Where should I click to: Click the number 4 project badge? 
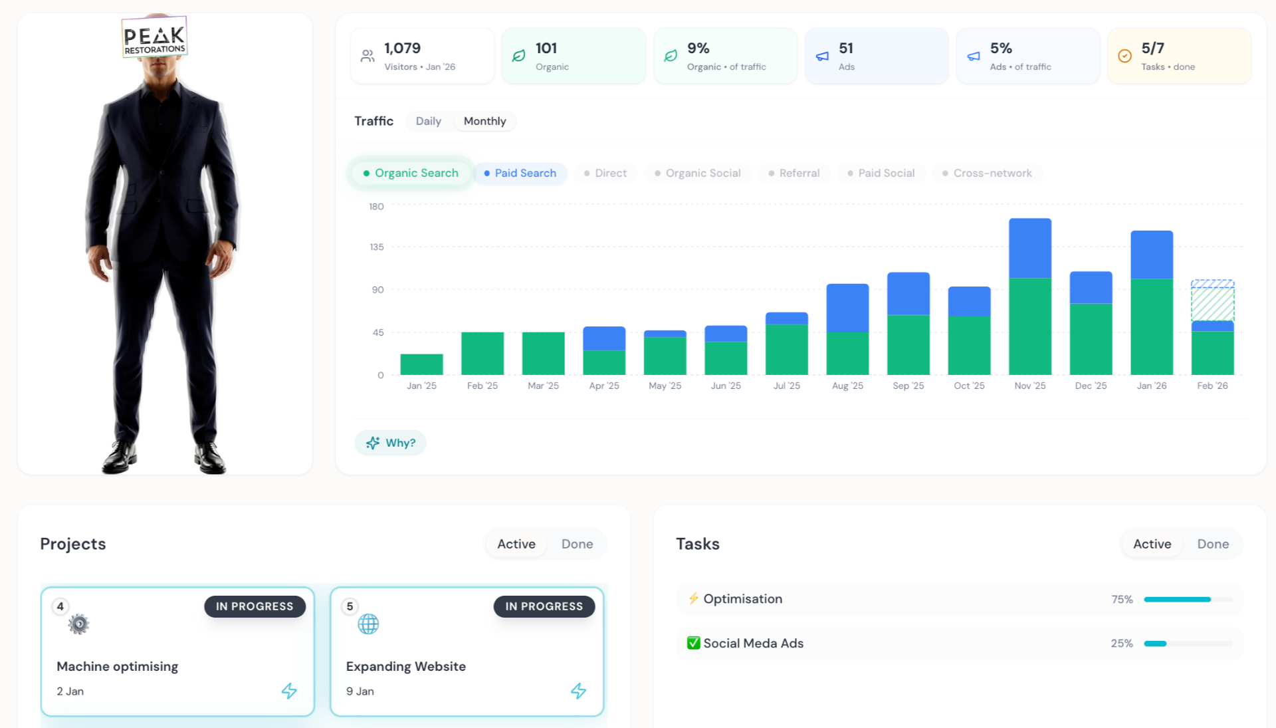(60, 606)
